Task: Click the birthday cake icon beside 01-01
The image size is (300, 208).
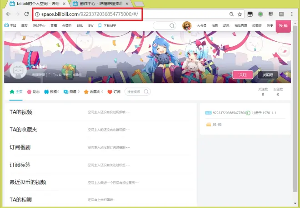Action: 209,125
